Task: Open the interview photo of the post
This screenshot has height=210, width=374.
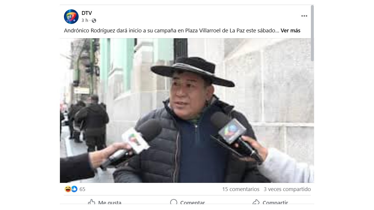Action: click(x=187, y=111)
